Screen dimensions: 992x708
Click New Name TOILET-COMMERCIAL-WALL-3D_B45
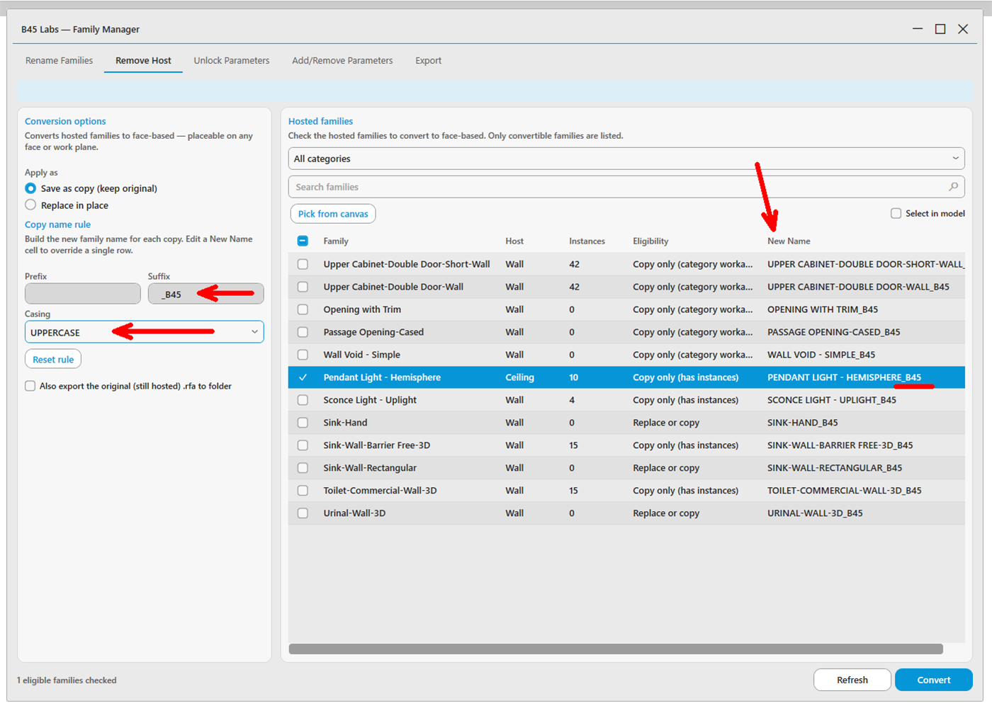click(x=845, y=491)
